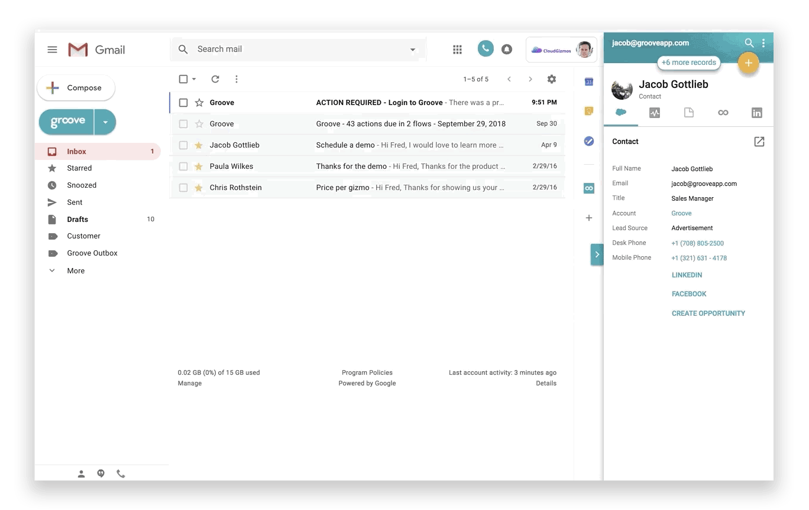Open the groove button dropdown arrow
The height and width of the screenshot is (510, 809).
click(105, 122)
